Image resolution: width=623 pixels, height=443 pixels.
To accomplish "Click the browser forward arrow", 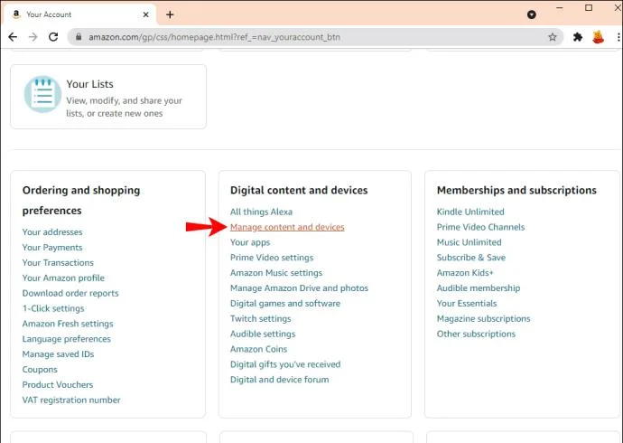I will (33, 37).
